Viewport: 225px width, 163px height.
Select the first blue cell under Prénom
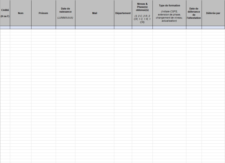click(x=43, y=27)
